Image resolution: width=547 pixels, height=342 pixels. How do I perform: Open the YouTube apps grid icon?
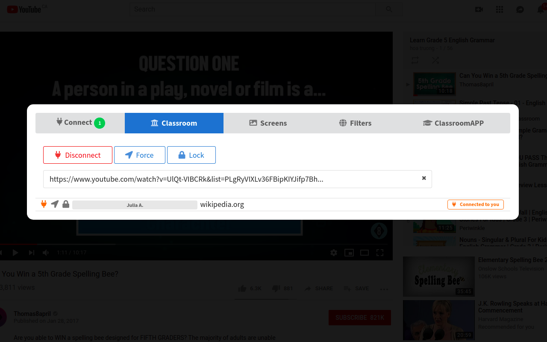(x=500, y=9)
